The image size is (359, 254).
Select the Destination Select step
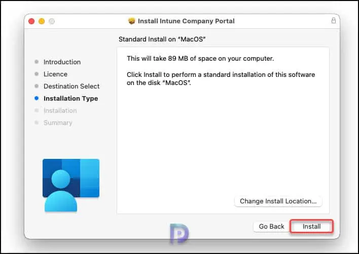(x=71, y=86)
